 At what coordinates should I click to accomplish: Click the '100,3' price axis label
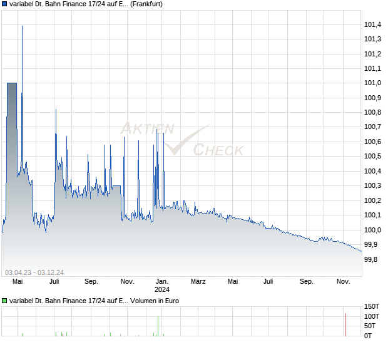tap(372, 185)
